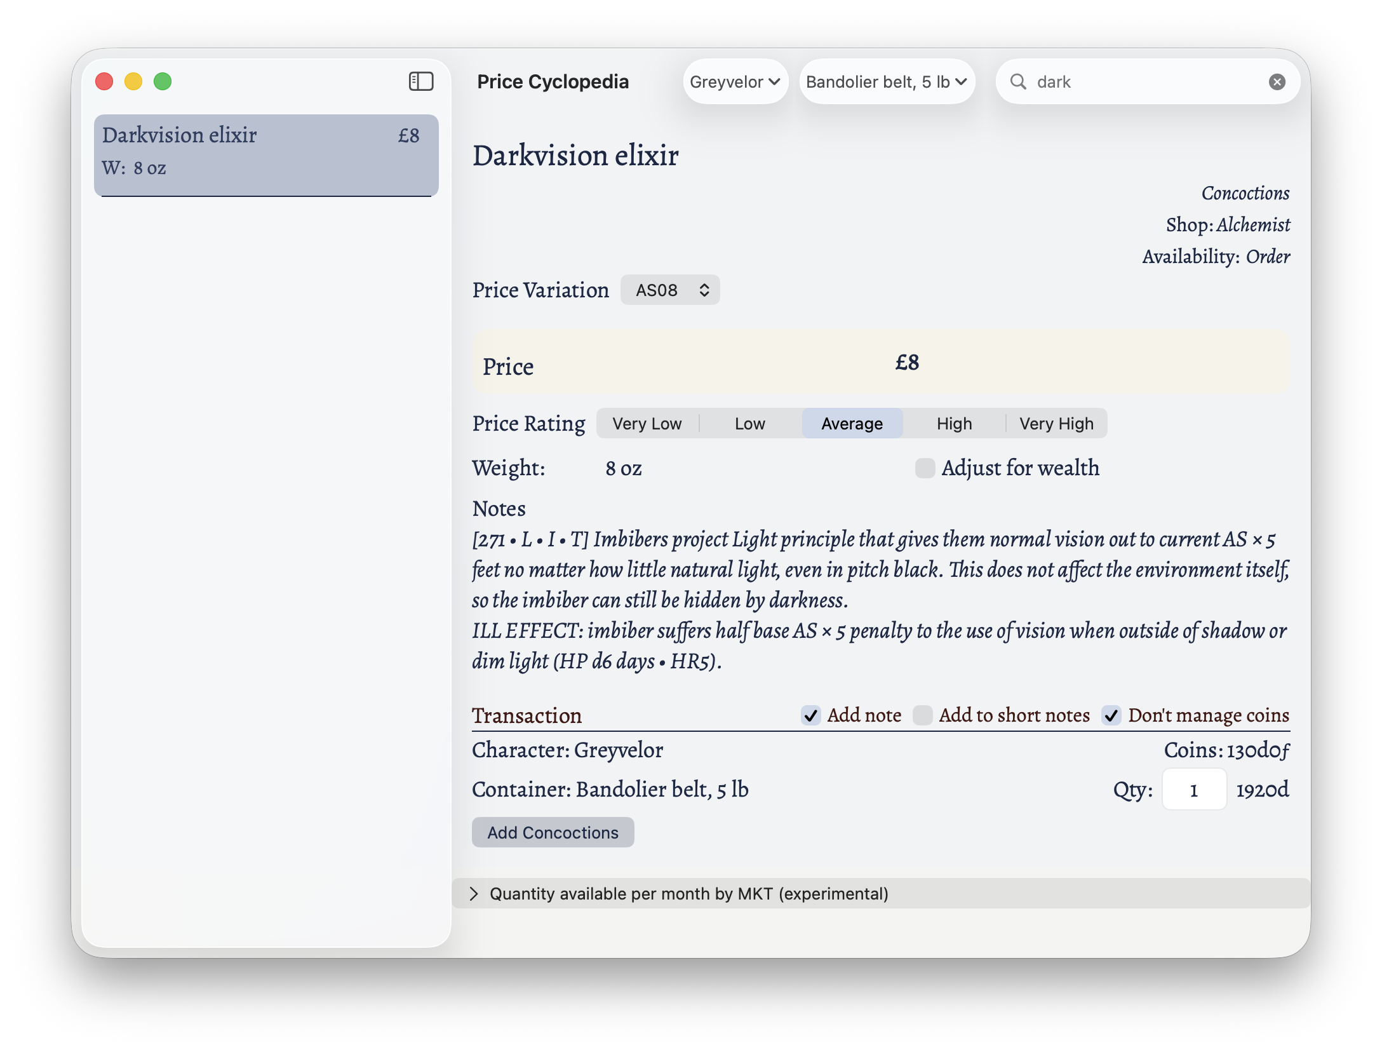Screen dimensions: 1382x1052
Task: Open the Greyvelor character dropdown
Action: pyautogui.click(x=735, y=82)
